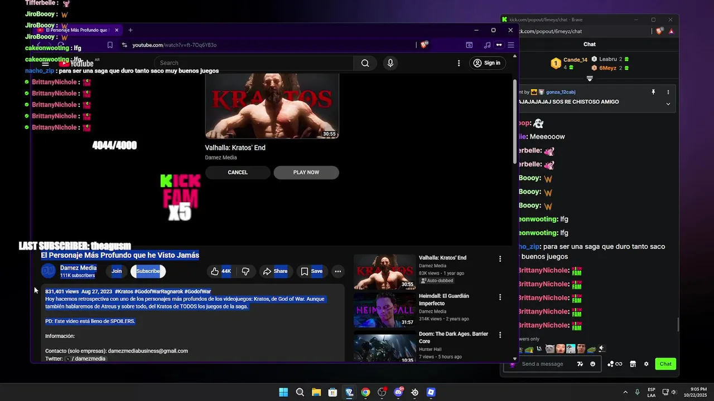Screen dimensions: 714x401
Task: Open the sidebar panel icon in Brave toolbar
Action: pos(469,45)
